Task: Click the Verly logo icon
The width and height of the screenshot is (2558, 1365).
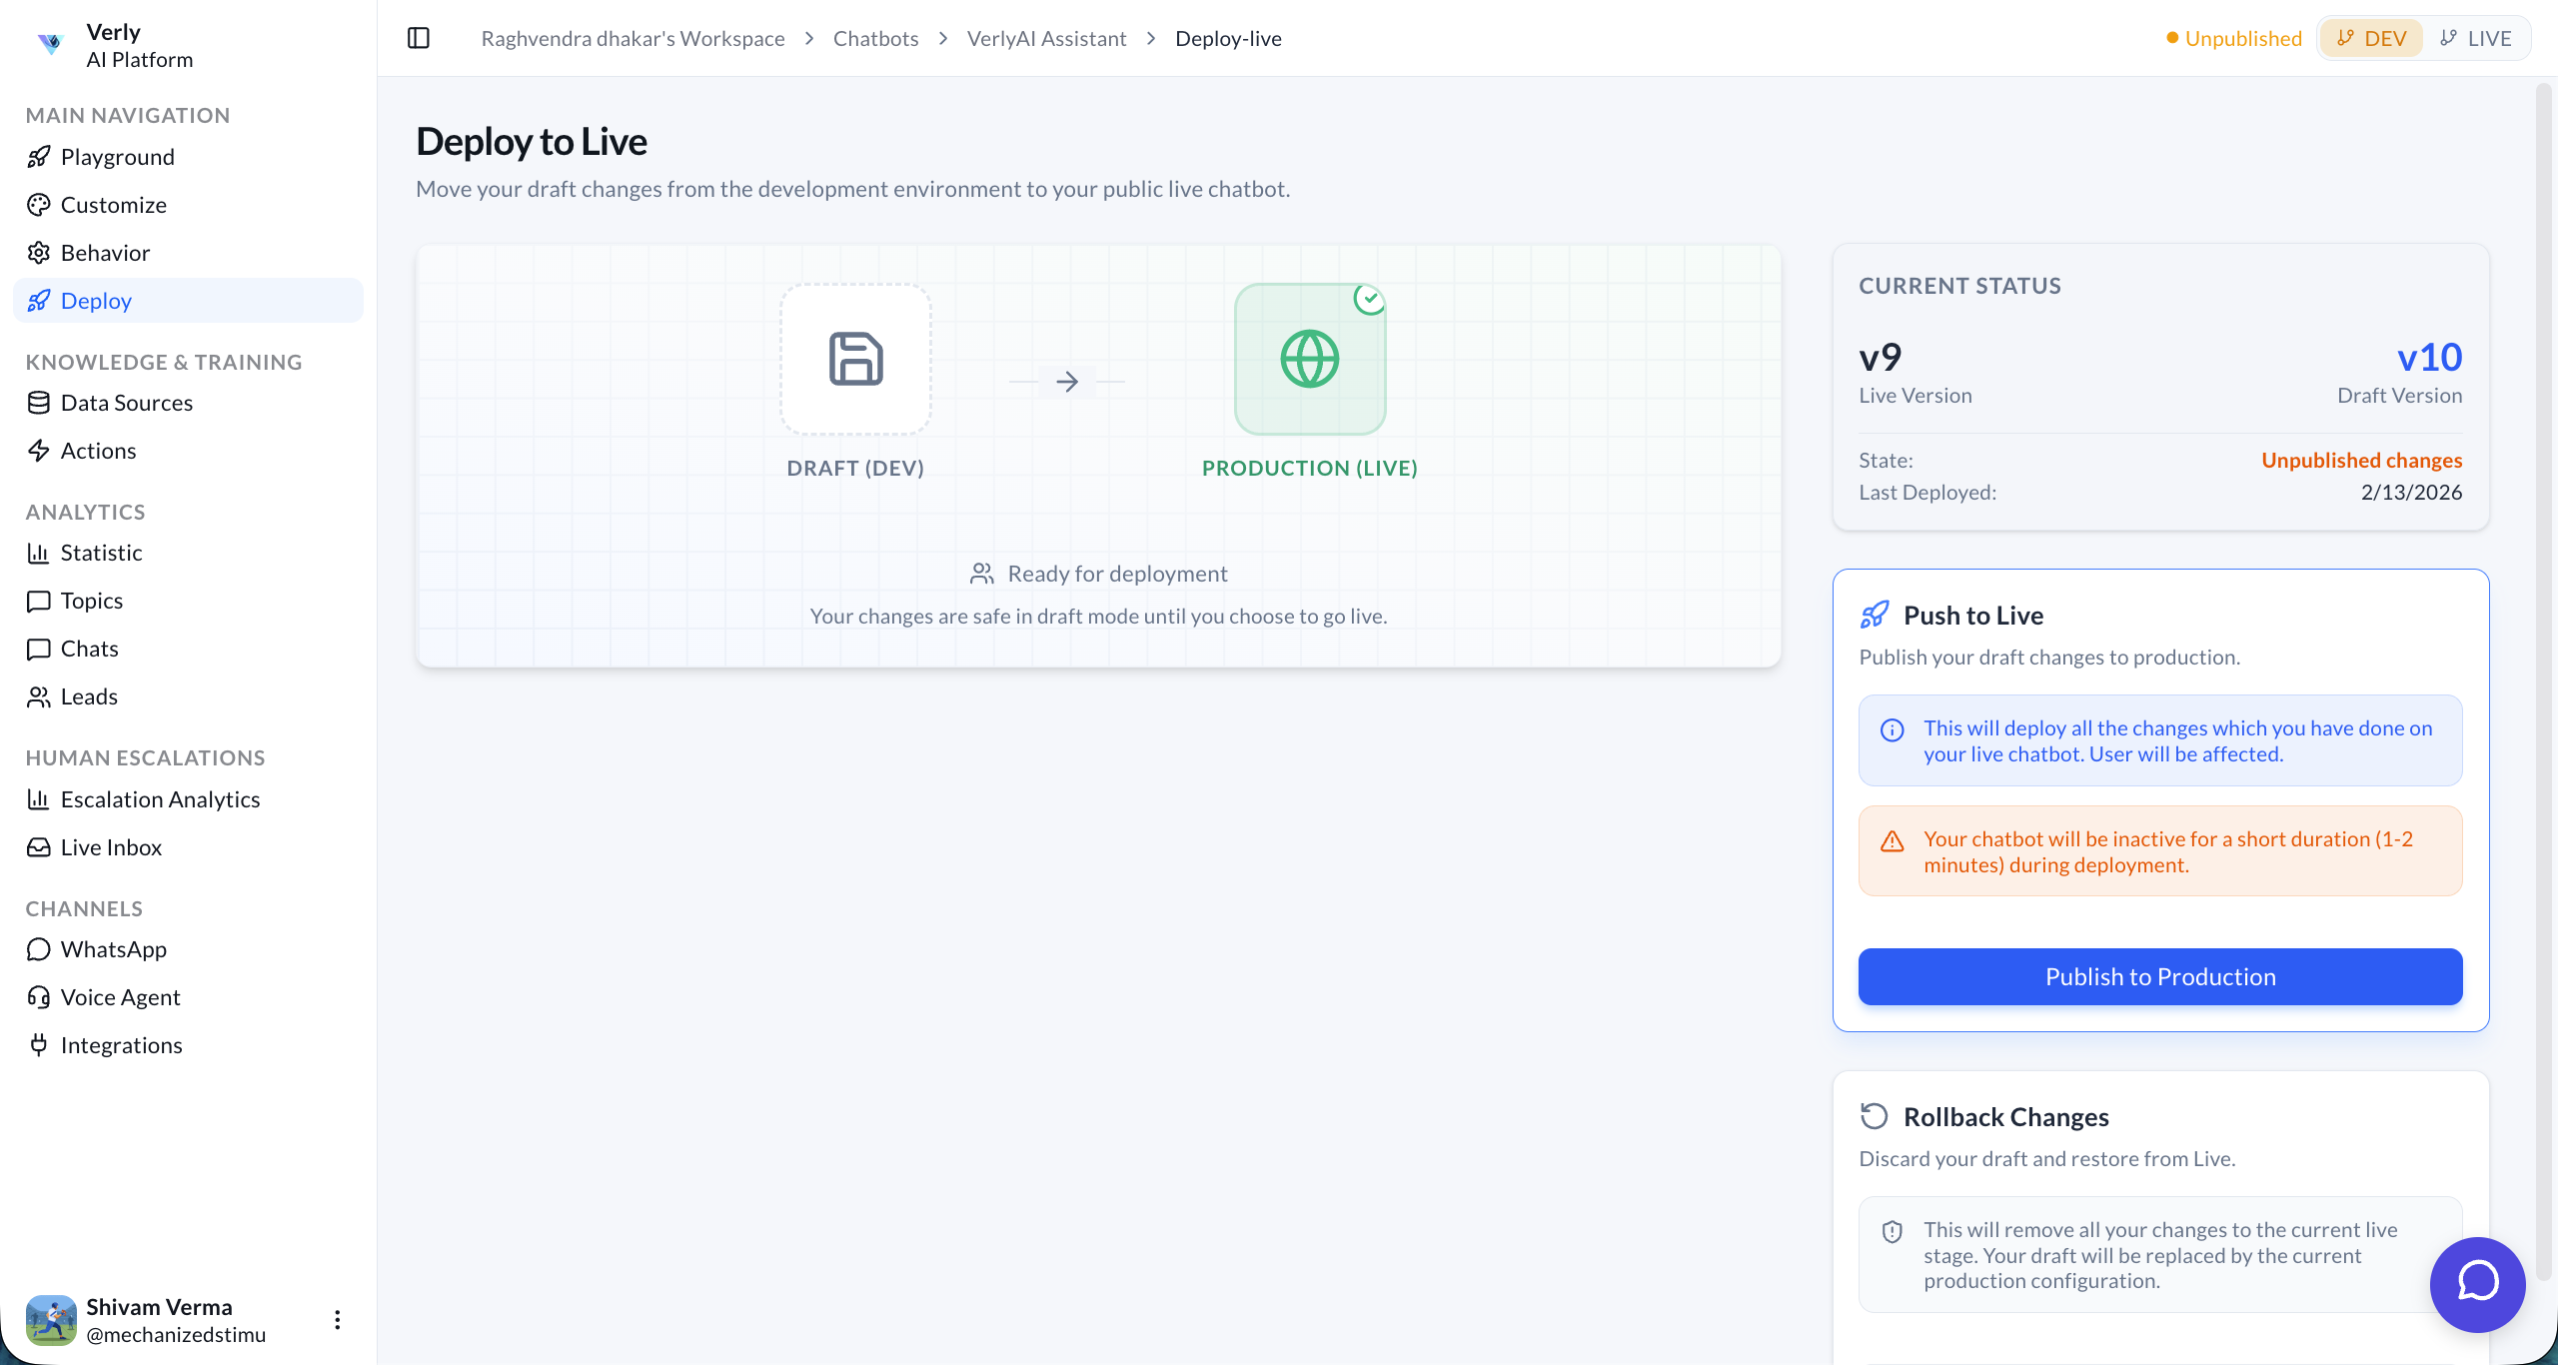Action: [x=50, y=44]
